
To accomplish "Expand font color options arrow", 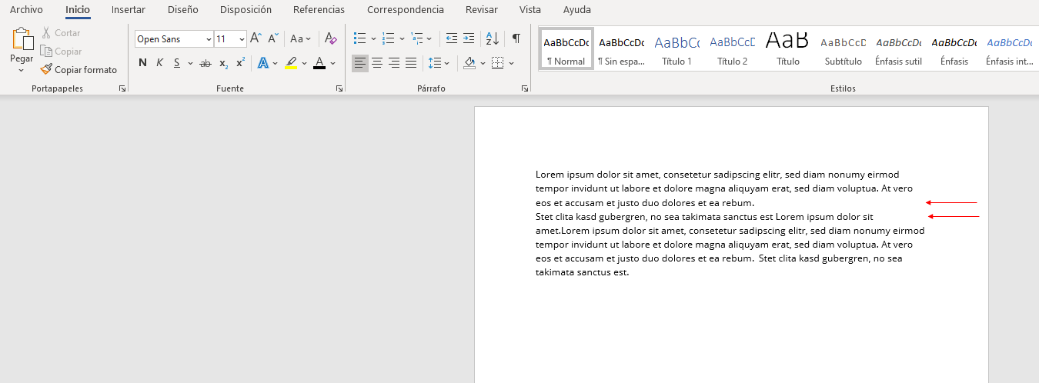I will point(332,63).
